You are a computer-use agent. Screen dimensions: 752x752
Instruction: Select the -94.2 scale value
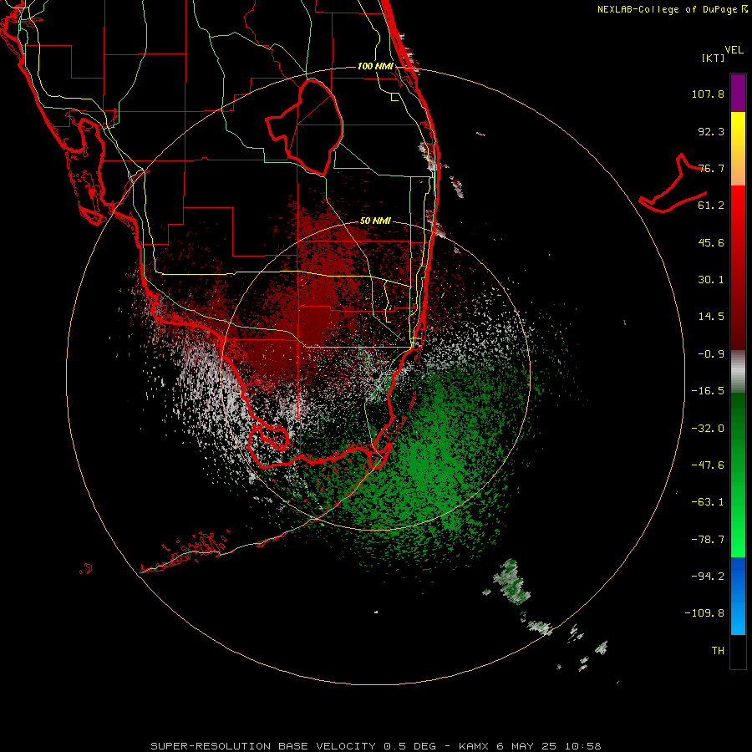click(708, 576)
